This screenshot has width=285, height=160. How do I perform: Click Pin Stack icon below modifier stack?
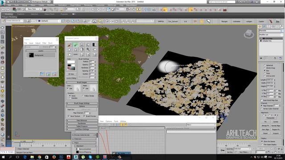coord(261,58)
